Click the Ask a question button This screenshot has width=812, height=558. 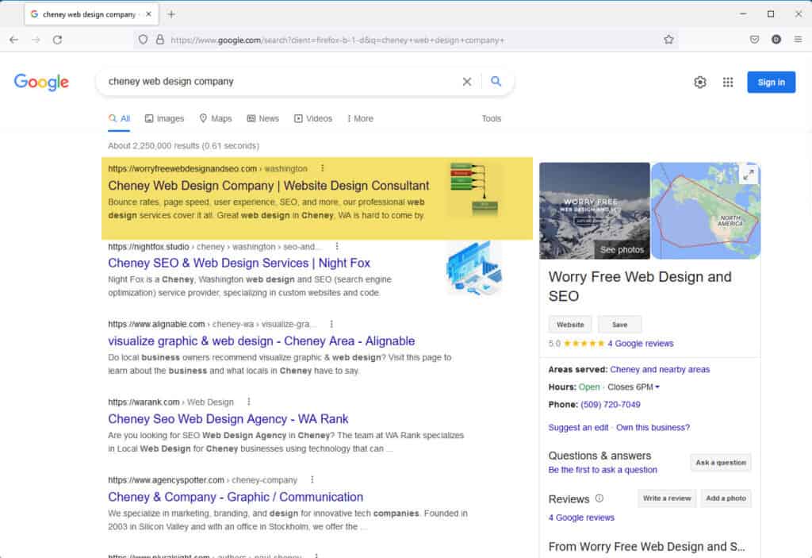[720, 462]
